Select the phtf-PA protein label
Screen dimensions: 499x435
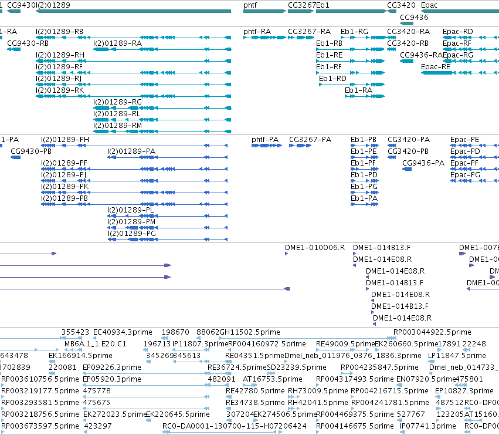[265, 140]
